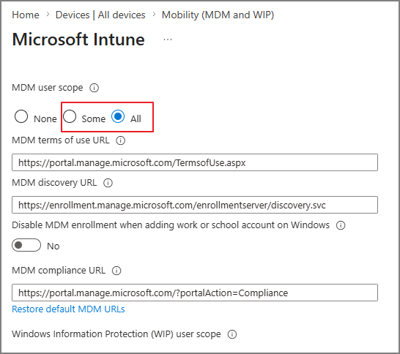The height and width of the screenshot is (354, 400).
Task: Show info for MDM user scope
Action: click(94, 88)
